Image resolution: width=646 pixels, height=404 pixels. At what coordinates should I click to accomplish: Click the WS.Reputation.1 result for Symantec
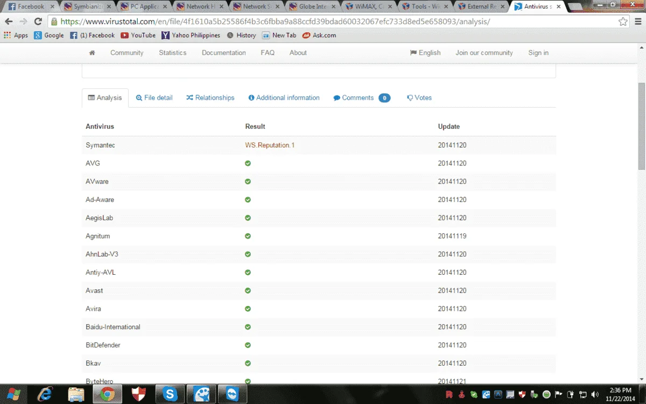point(270,145)
